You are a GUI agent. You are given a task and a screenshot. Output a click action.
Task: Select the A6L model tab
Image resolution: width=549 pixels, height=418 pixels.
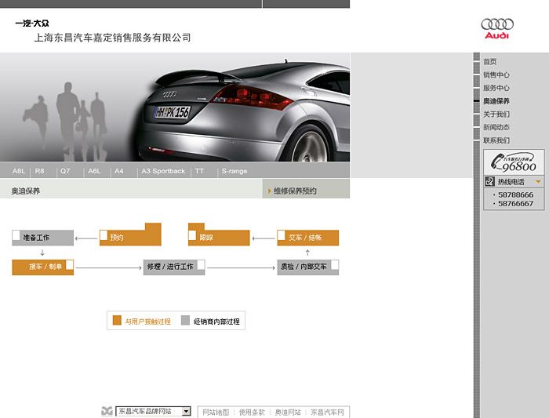[94, 171]
